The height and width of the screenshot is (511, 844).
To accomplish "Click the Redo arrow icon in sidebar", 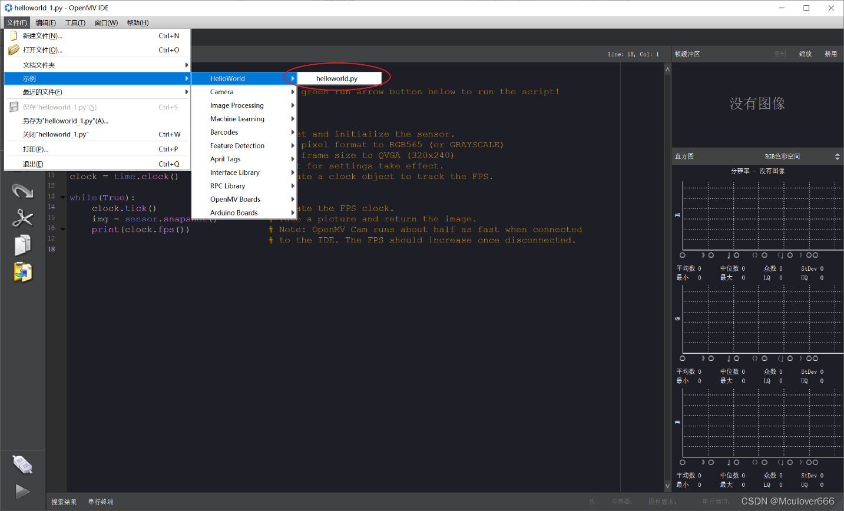I will coord(23,191).
